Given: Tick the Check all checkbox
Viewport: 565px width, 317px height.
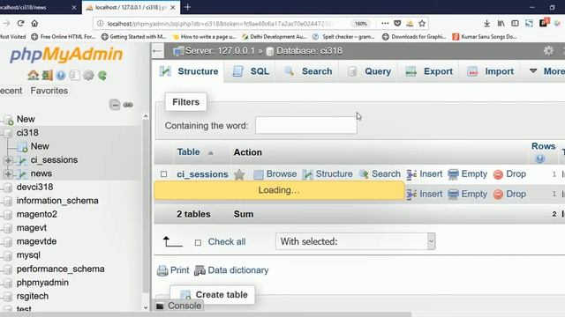Looking at the screenshot, I should [198, 243].
